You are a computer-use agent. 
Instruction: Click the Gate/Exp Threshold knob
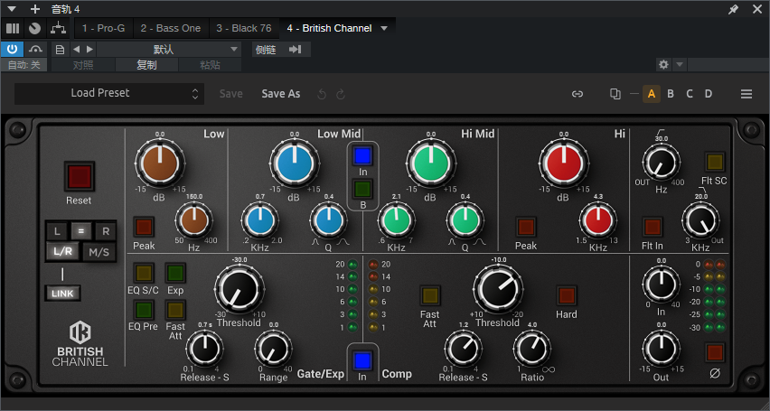click(x=239, y=289)
